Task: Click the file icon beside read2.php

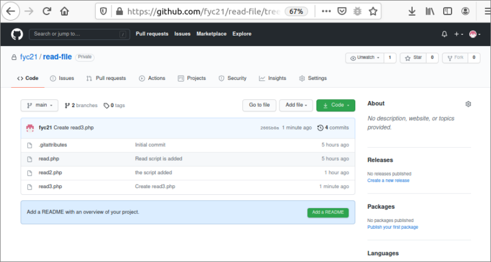Action: click(30, 173)
